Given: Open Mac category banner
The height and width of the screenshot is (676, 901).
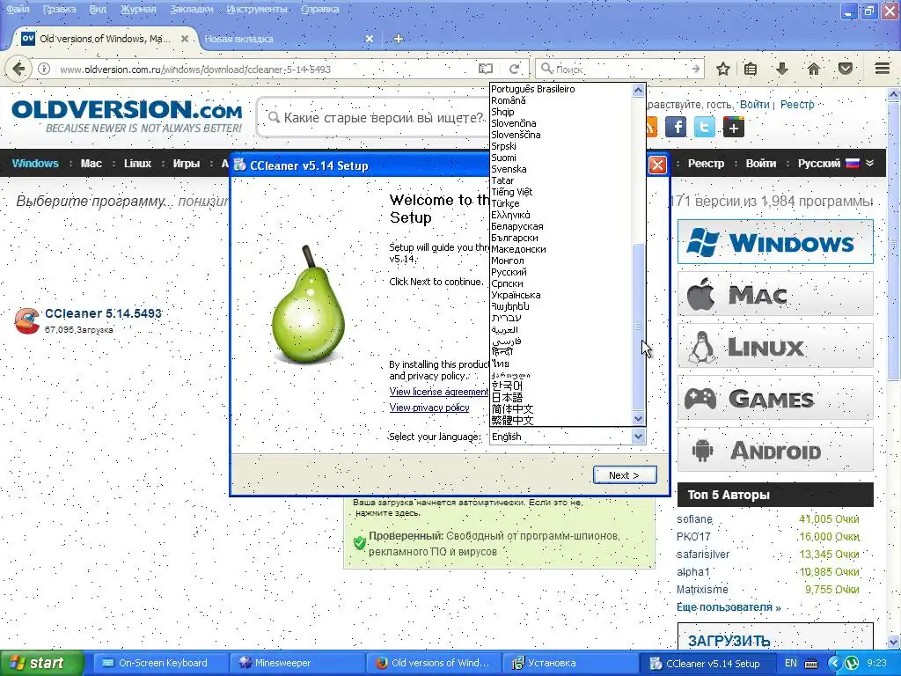Looking at the screenshot, I should pyautogui.click(x=775, y=294).
